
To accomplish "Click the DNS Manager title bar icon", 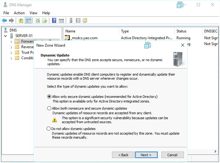I will coord(5,5).
